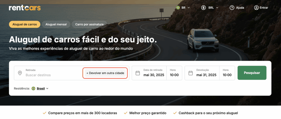Click the location pin icon in Retirada
Viewport: 281px width, 119px height.
20,73
